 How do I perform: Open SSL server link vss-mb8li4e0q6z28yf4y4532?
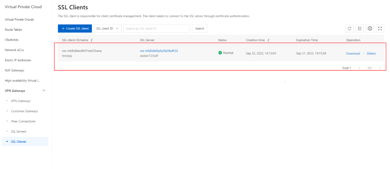[159, 51]
